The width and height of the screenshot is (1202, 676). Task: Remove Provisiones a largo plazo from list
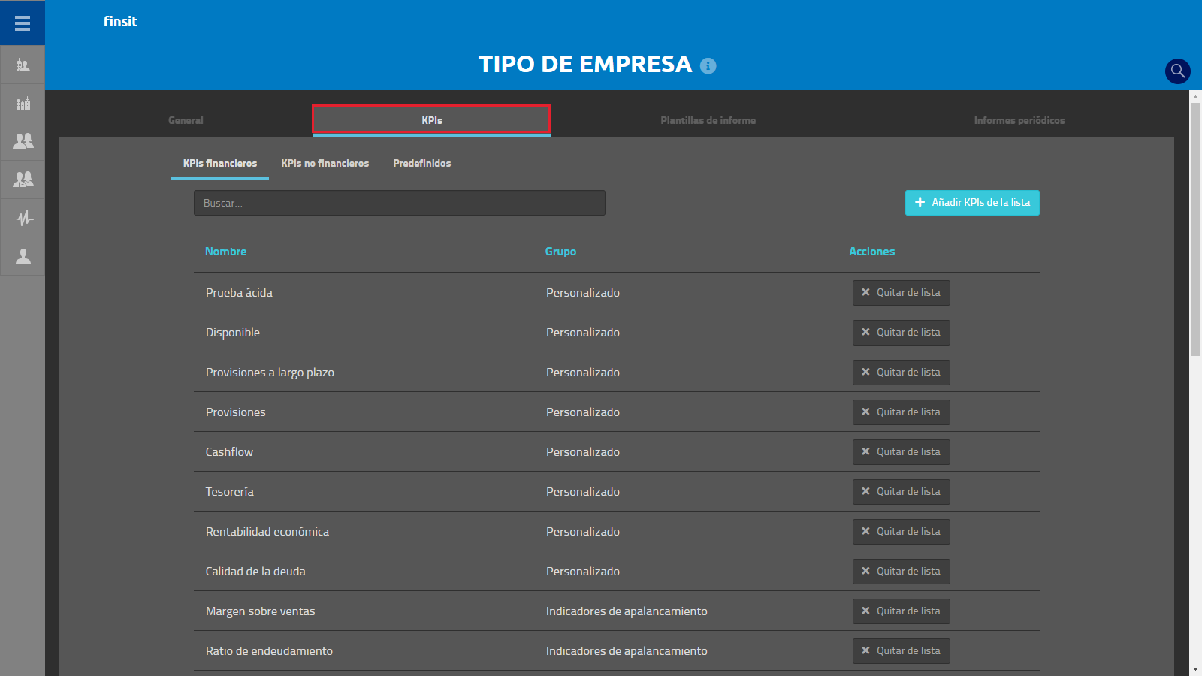901,373
